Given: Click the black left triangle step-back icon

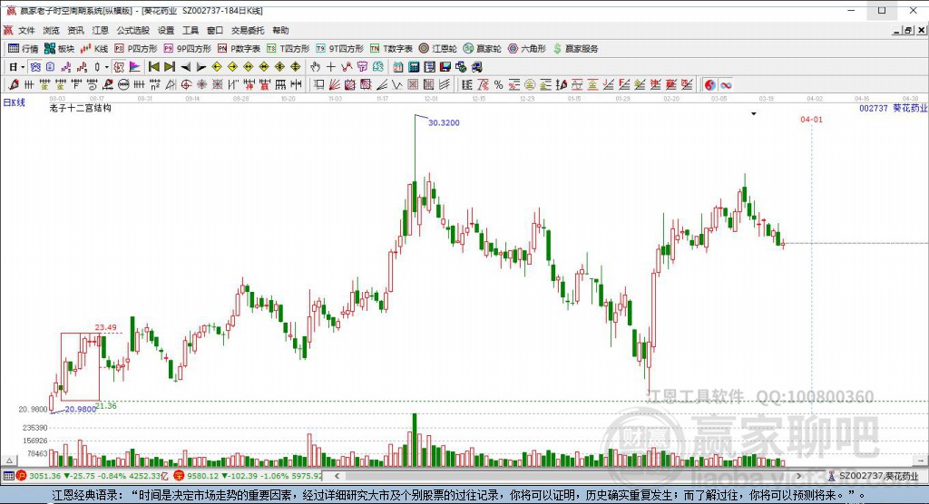Looking at the screenshot, I should pos(185,67).
